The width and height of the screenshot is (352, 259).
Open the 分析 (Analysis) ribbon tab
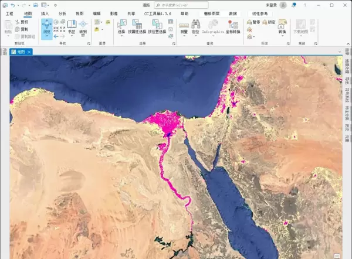(62, 13)
